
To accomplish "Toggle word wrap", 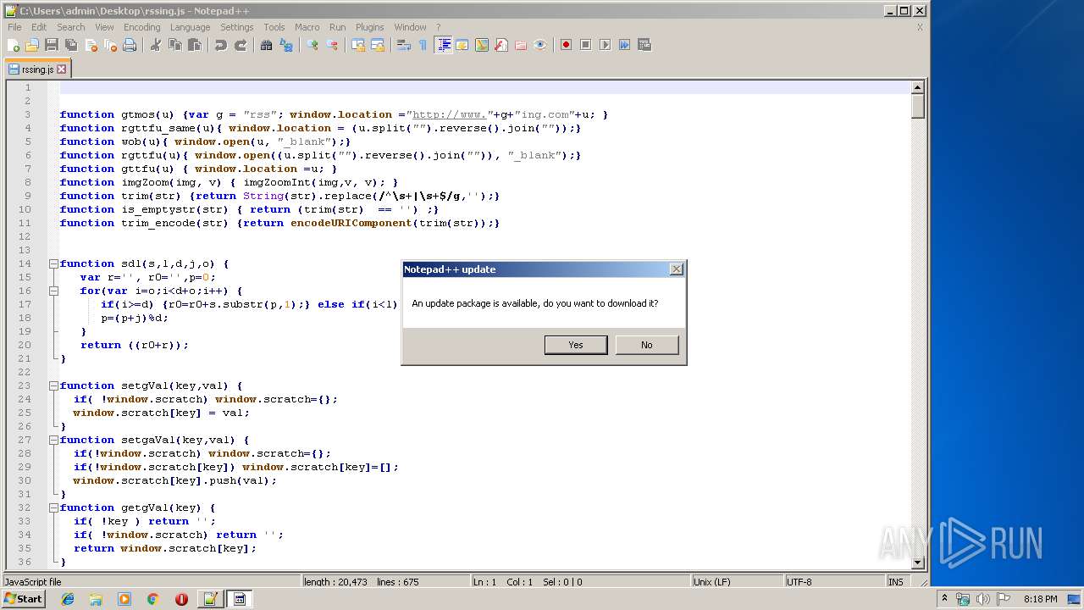I will (x=404, y=45).
